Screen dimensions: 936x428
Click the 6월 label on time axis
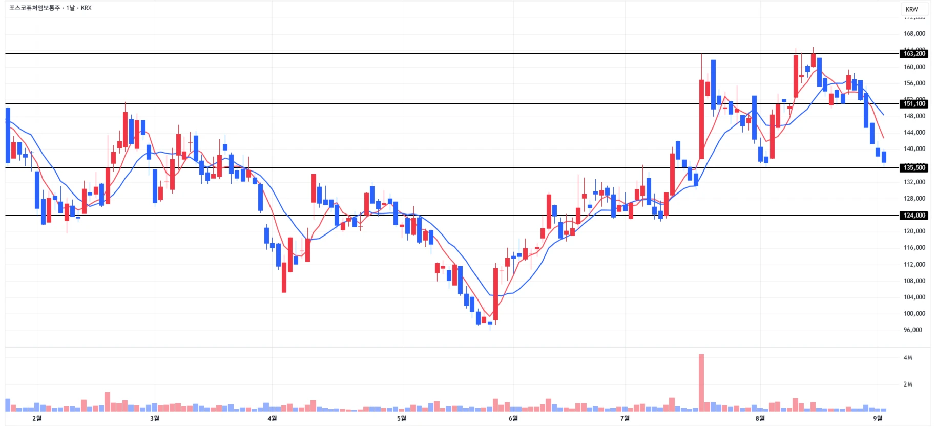(513, 418)
